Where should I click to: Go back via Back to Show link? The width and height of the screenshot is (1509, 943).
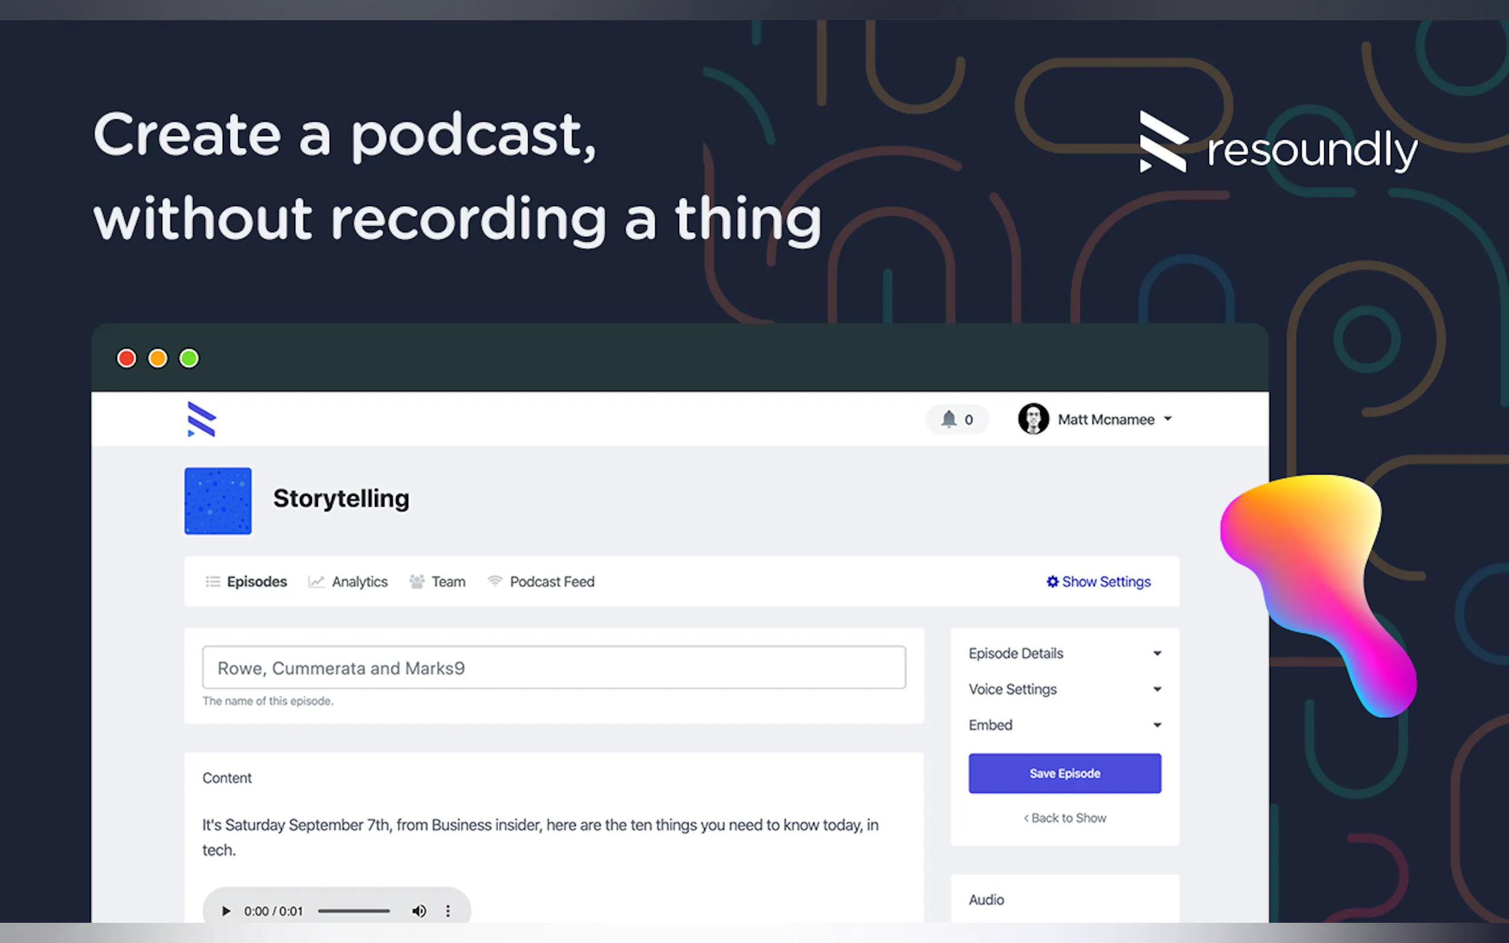(1064, 818)
